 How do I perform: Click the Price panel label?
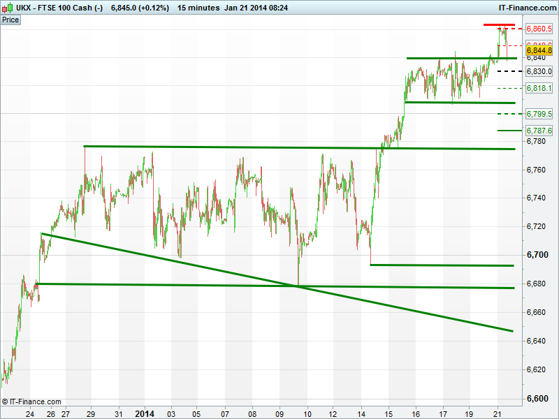(10, 20)
